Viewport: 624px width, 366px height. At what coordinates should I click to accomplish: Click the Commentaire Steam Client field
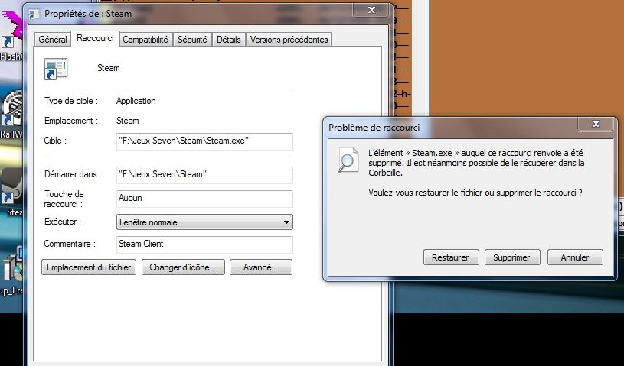(x=204, y=245)
